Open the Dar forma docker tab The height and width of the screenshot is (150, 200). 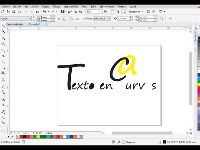point(195,34)
